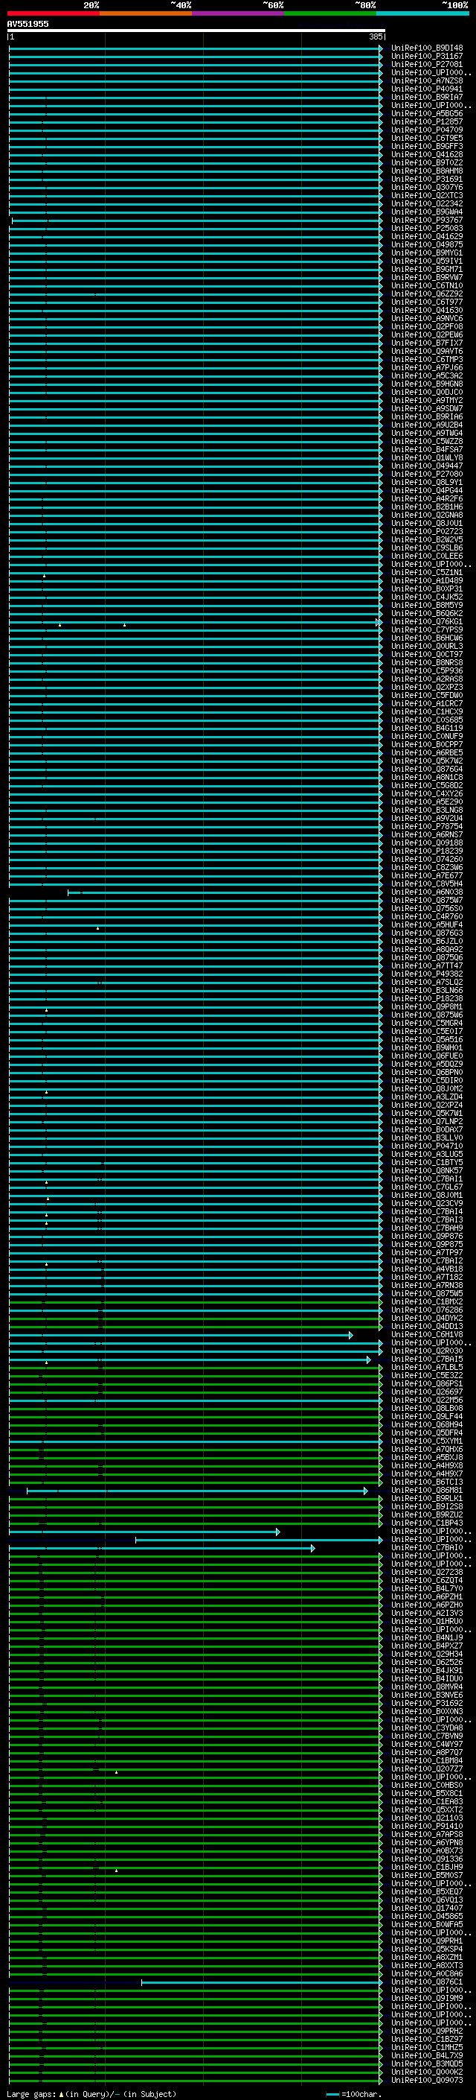Select the UniRef100_A5BG56 entry

pos(427,113)
